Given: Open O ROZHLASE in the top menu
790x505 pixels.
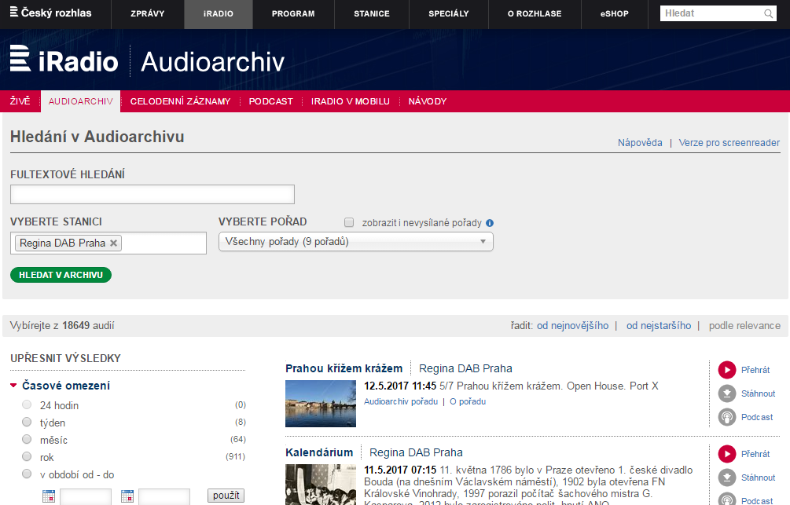Looking at the screenshot, I should (x=535, y=14).
